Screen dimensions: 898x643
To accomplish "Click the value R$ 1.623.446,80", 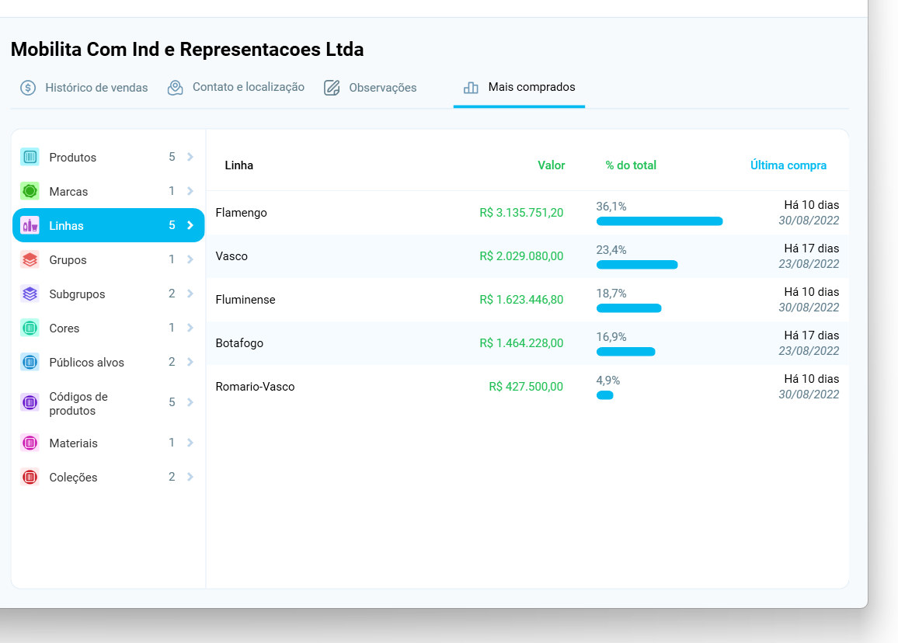I will [x=521, y=300].
